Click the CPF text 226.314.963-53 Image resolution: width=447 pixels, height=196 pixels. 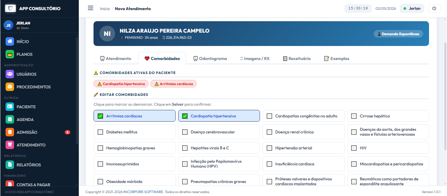point(179,38)
